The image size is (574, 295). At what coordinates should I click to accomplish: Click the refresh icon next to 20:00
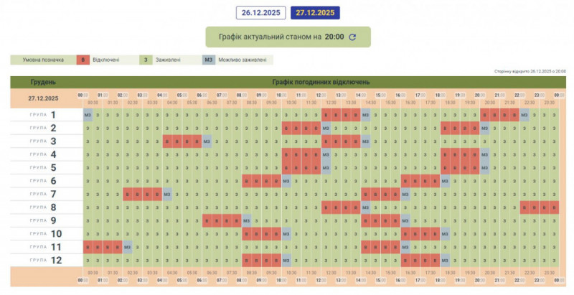[x=352, y=37]
